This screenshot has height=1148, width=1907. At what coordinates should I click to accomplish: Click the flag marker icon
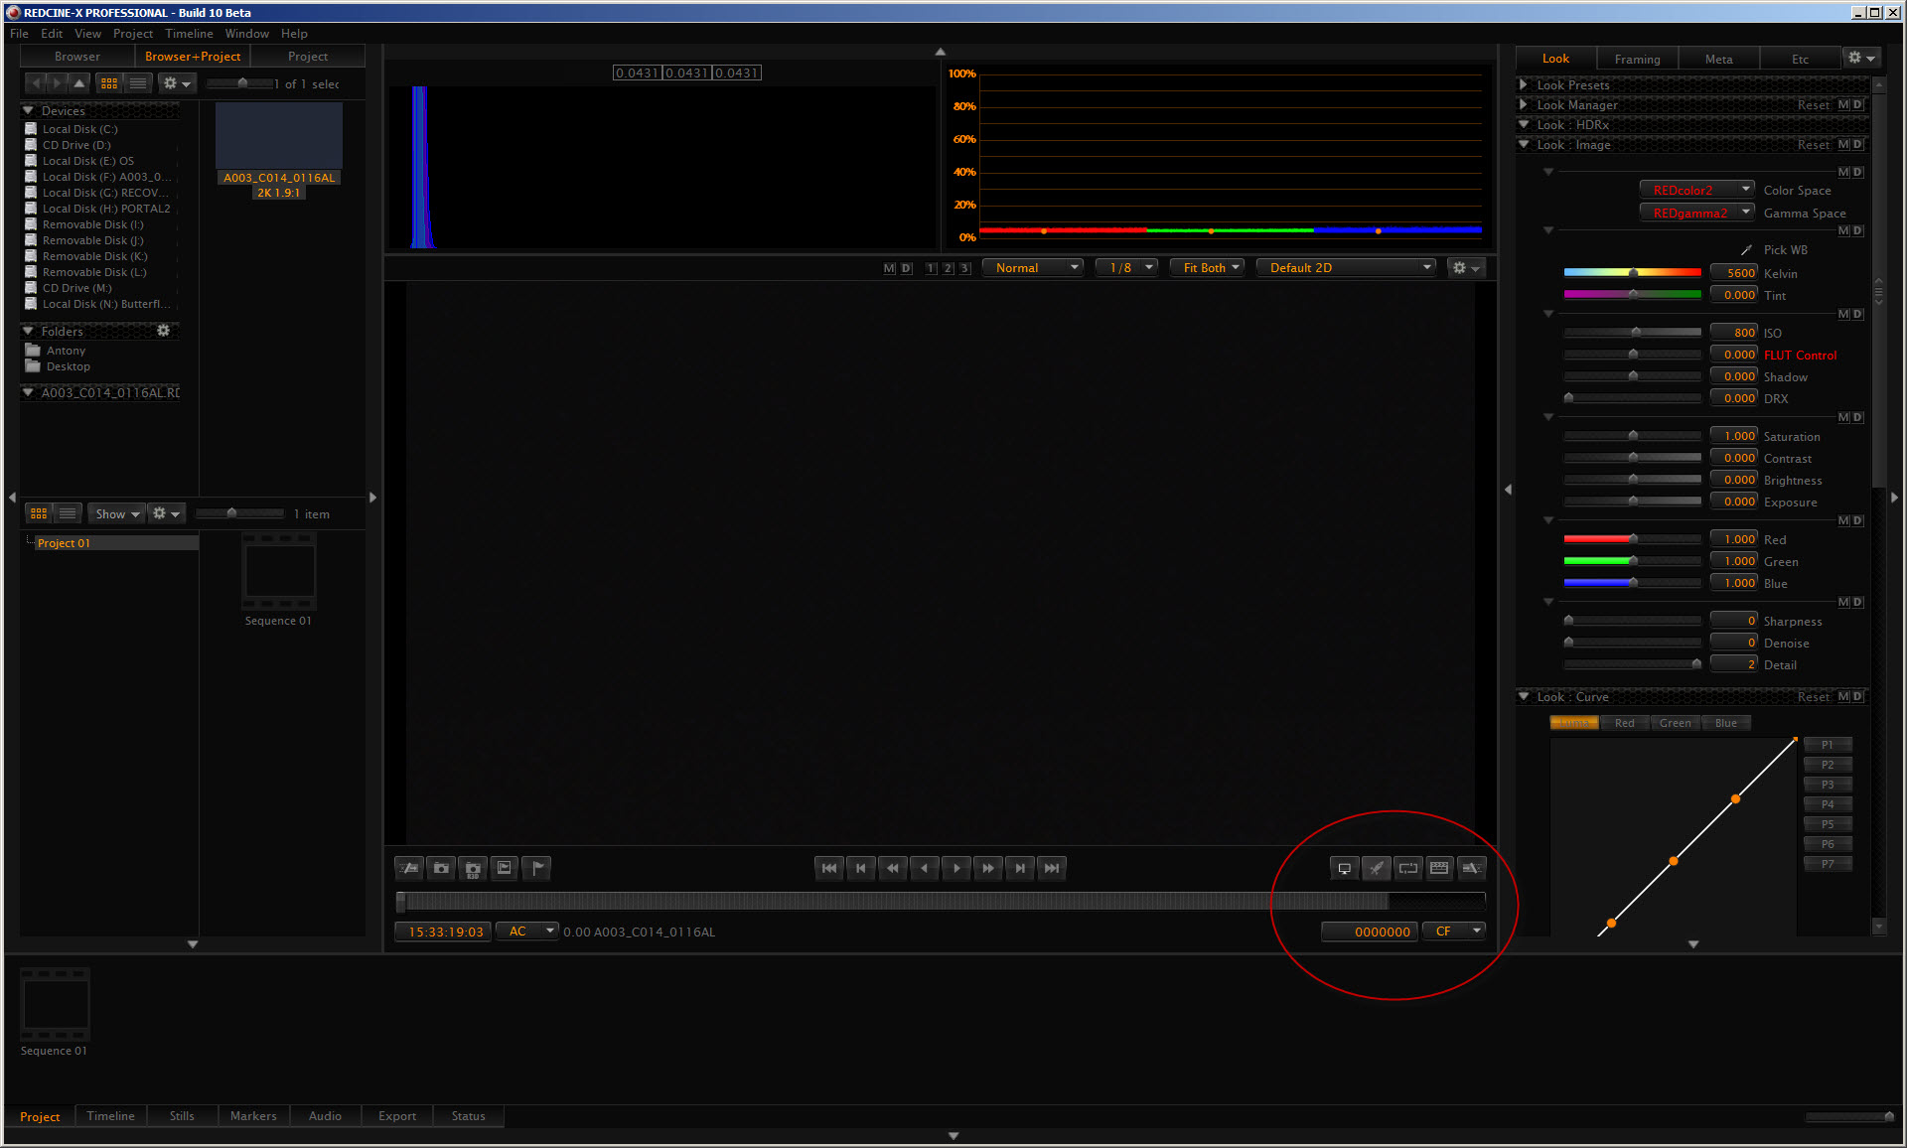[x=536, y=868]
